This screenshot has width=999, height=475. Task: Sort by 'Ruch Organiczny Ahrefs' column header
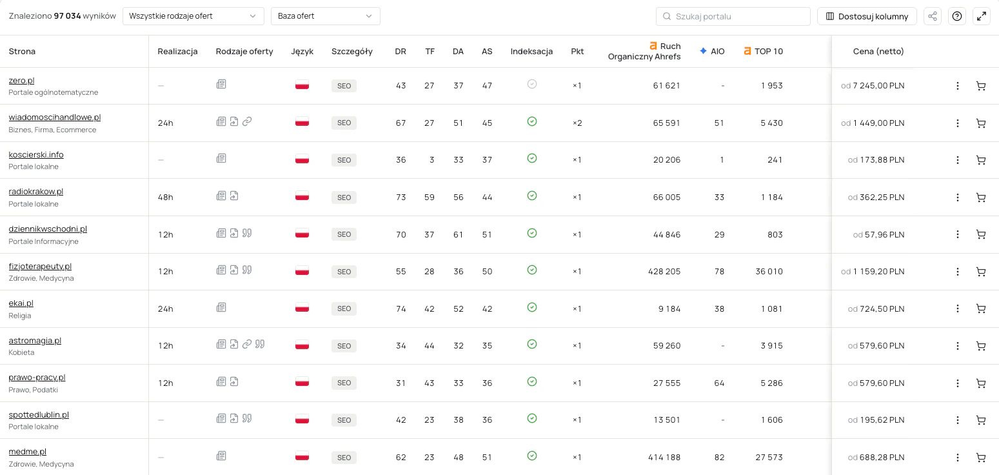click(x=644, y=51)
